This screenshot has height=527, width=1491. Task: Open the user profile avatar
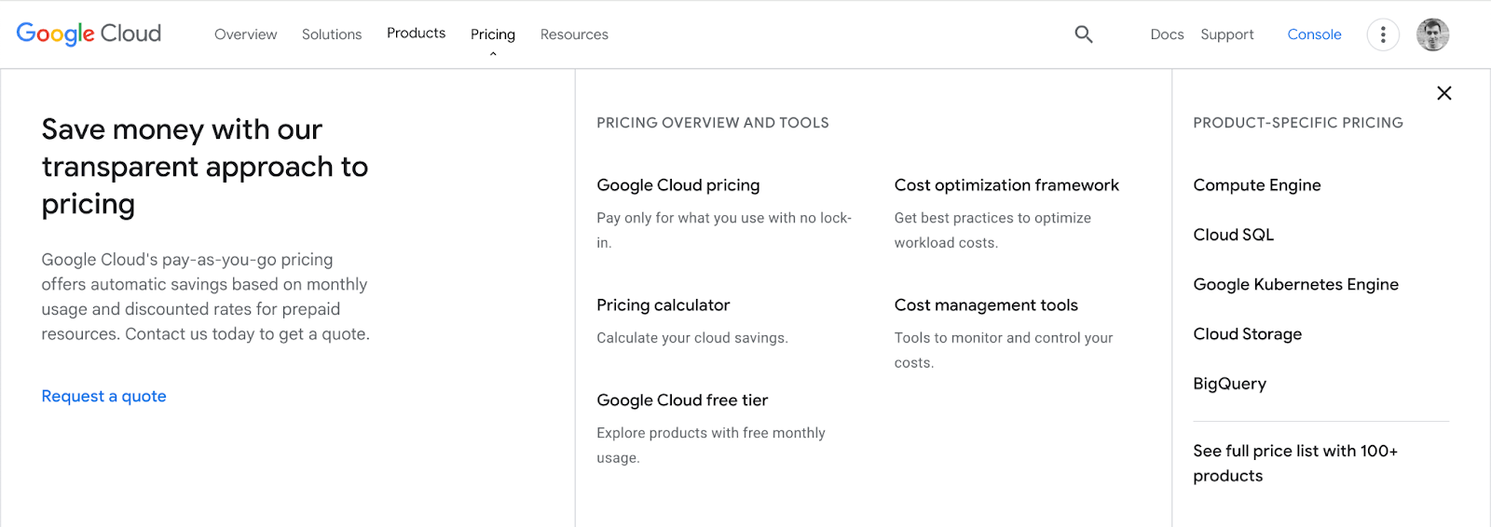(x=1432, y=34)
